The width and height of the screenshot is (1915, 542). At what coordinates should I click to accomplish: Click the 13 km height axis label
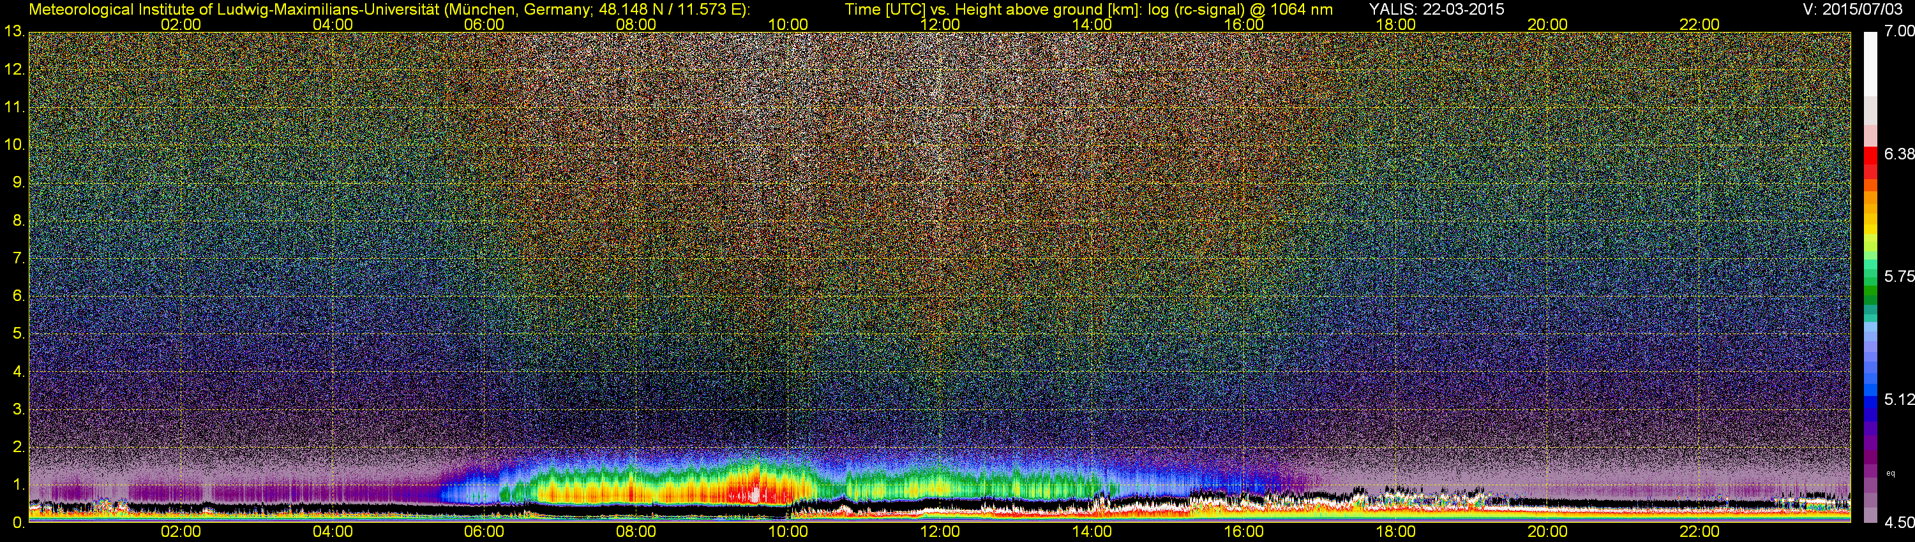[x=13, y=32]
